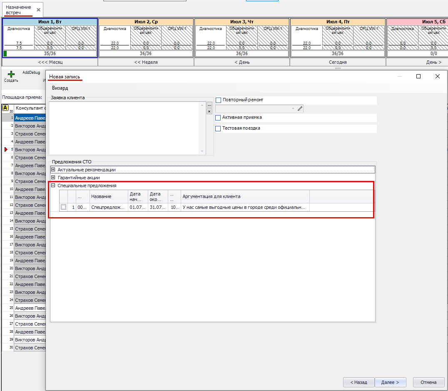Clear client request with the small x button
448x391 pixels.
tap(209, 112)
